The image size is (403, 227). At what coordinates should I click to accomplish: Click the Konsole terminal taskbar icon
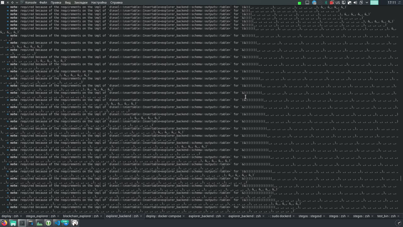pyautogui.click(x=22, y=223)
